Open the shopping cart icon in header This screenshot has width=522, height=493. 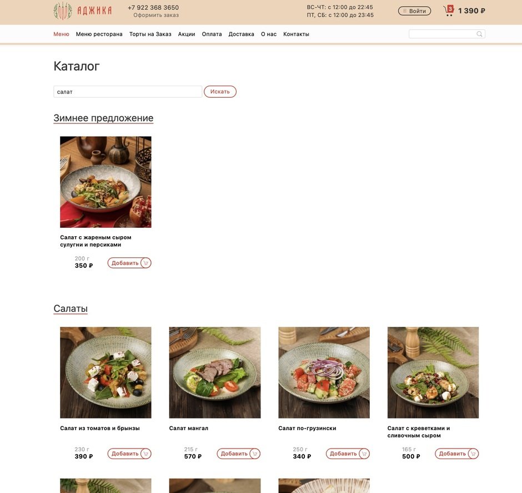click(x=449, y=11)
